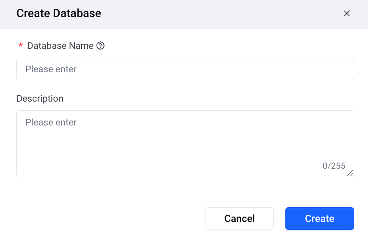Image resolution: width=368 pixels, height=239 pixels.
Task: Submit the form with Create
Action: click(x=320, y=218)
